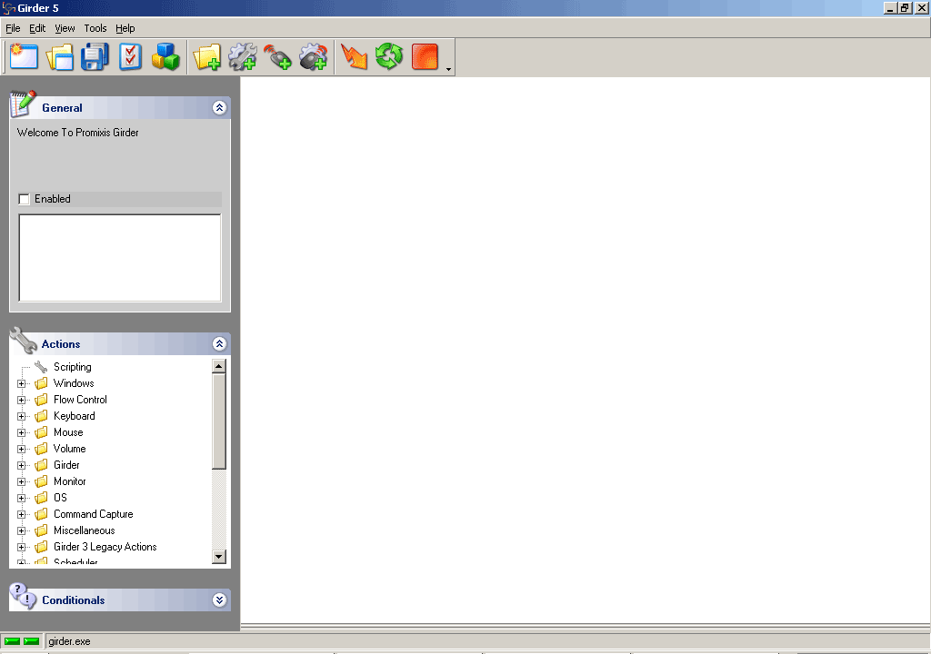Click the Add Action wrench-plus icon
The width and height of the screenshot is (931, 654).
coord(243,57)
